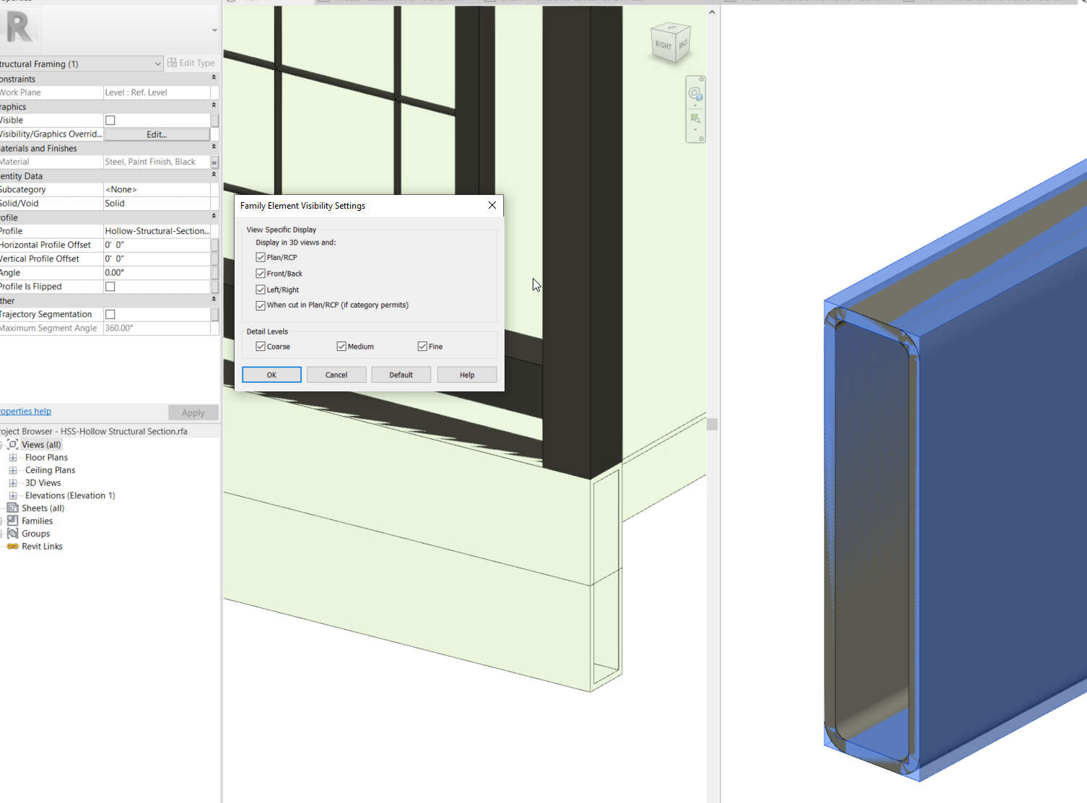This screenshot has width=1087, height=803.
Task: Edit the Angle value field
Action: [144, 272]
